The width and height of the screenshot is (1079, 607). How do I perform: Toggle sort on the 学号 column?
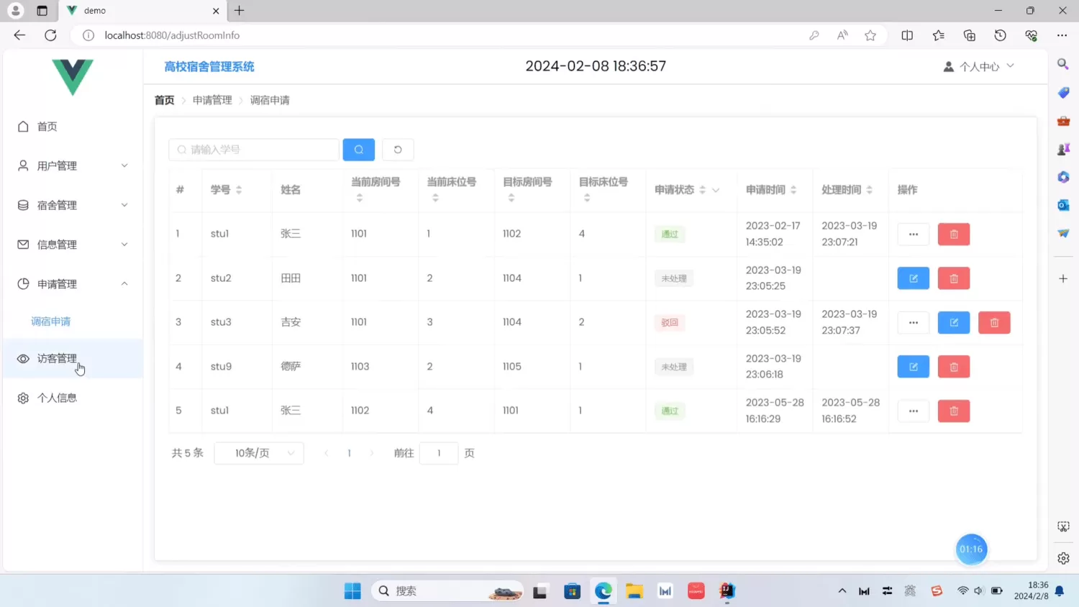point(239,190)
